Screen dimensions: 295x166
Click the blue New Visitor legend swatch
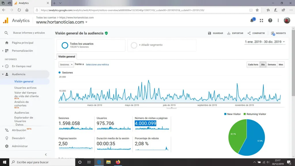pyautogui.click(x=225, y=114)
